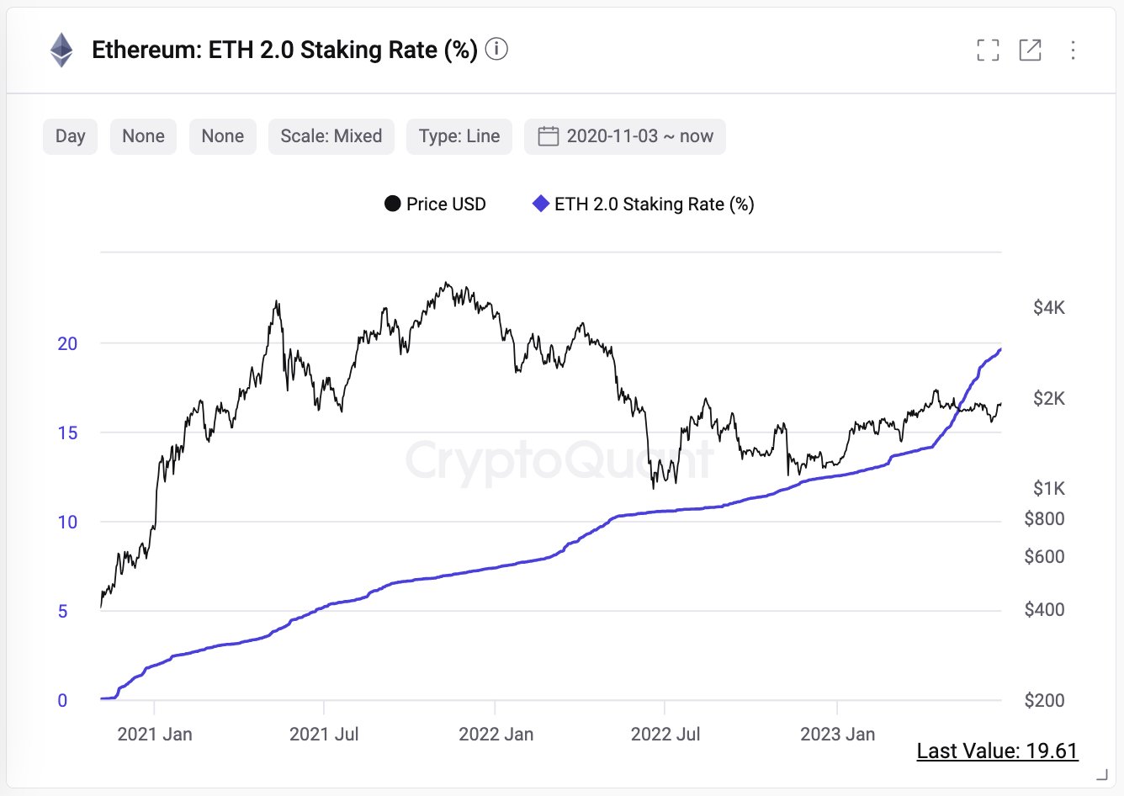The height and width of the screenshot is (796, 1124).
Task: Click the Last Value: 19.61 link
Action: tap(997, 751)
